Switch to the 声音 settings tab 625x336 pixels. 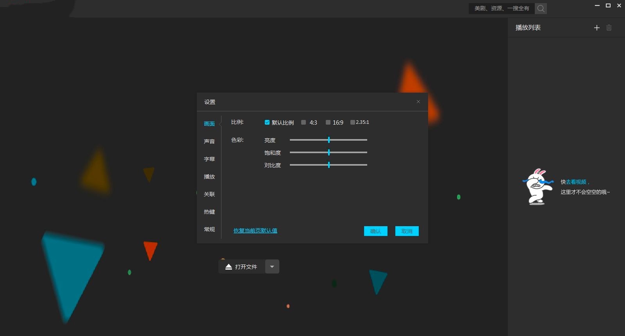[x=209, y=141]
